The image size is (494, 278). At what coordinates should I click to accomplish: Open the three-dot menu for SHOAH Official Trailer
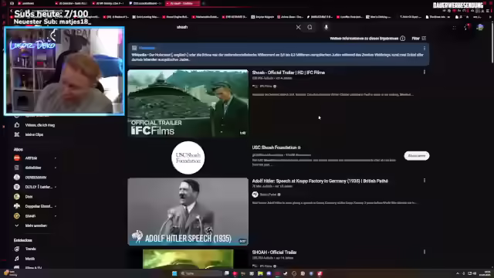pyautogui.click(x=425, y=252)
